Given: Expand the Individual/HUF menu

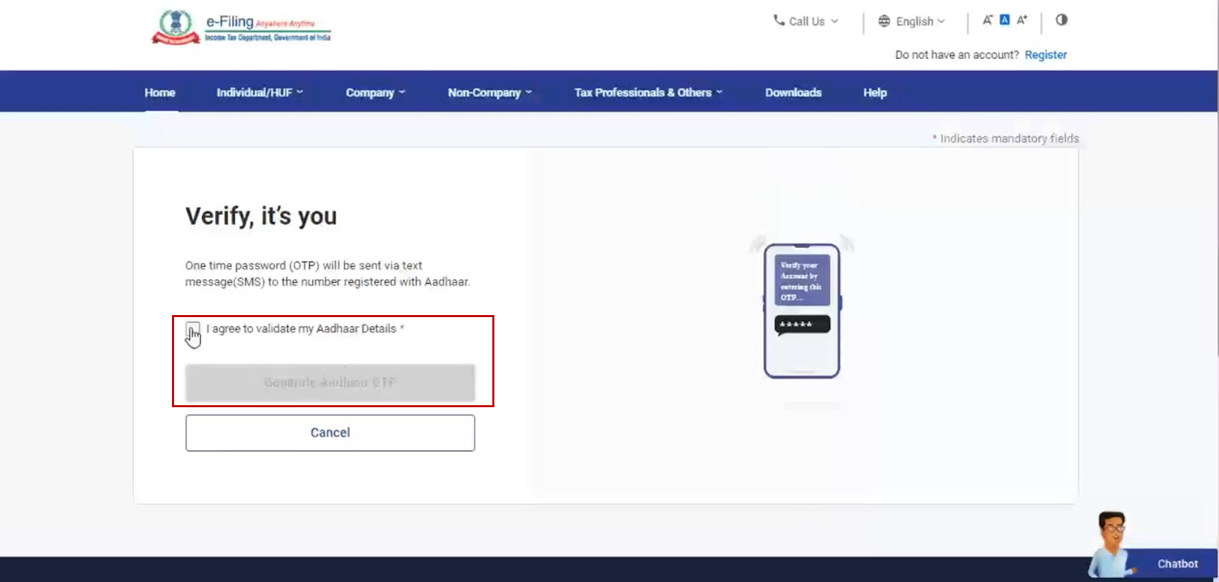Looking at the screenshot, I should 259,93.
